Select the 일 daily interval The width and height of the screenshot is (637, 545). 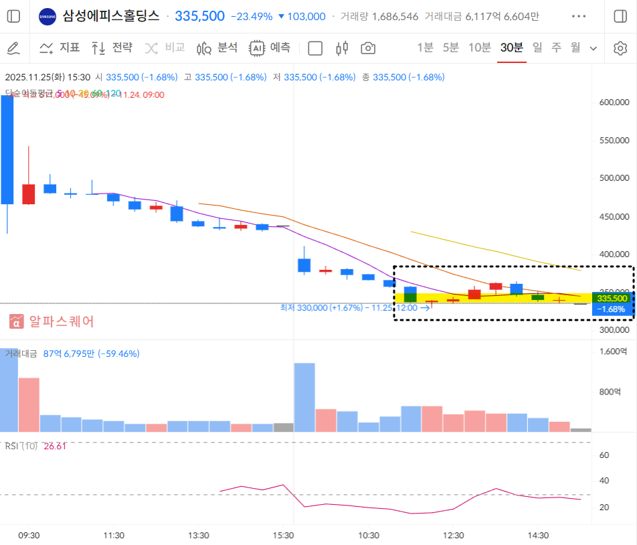537,48
